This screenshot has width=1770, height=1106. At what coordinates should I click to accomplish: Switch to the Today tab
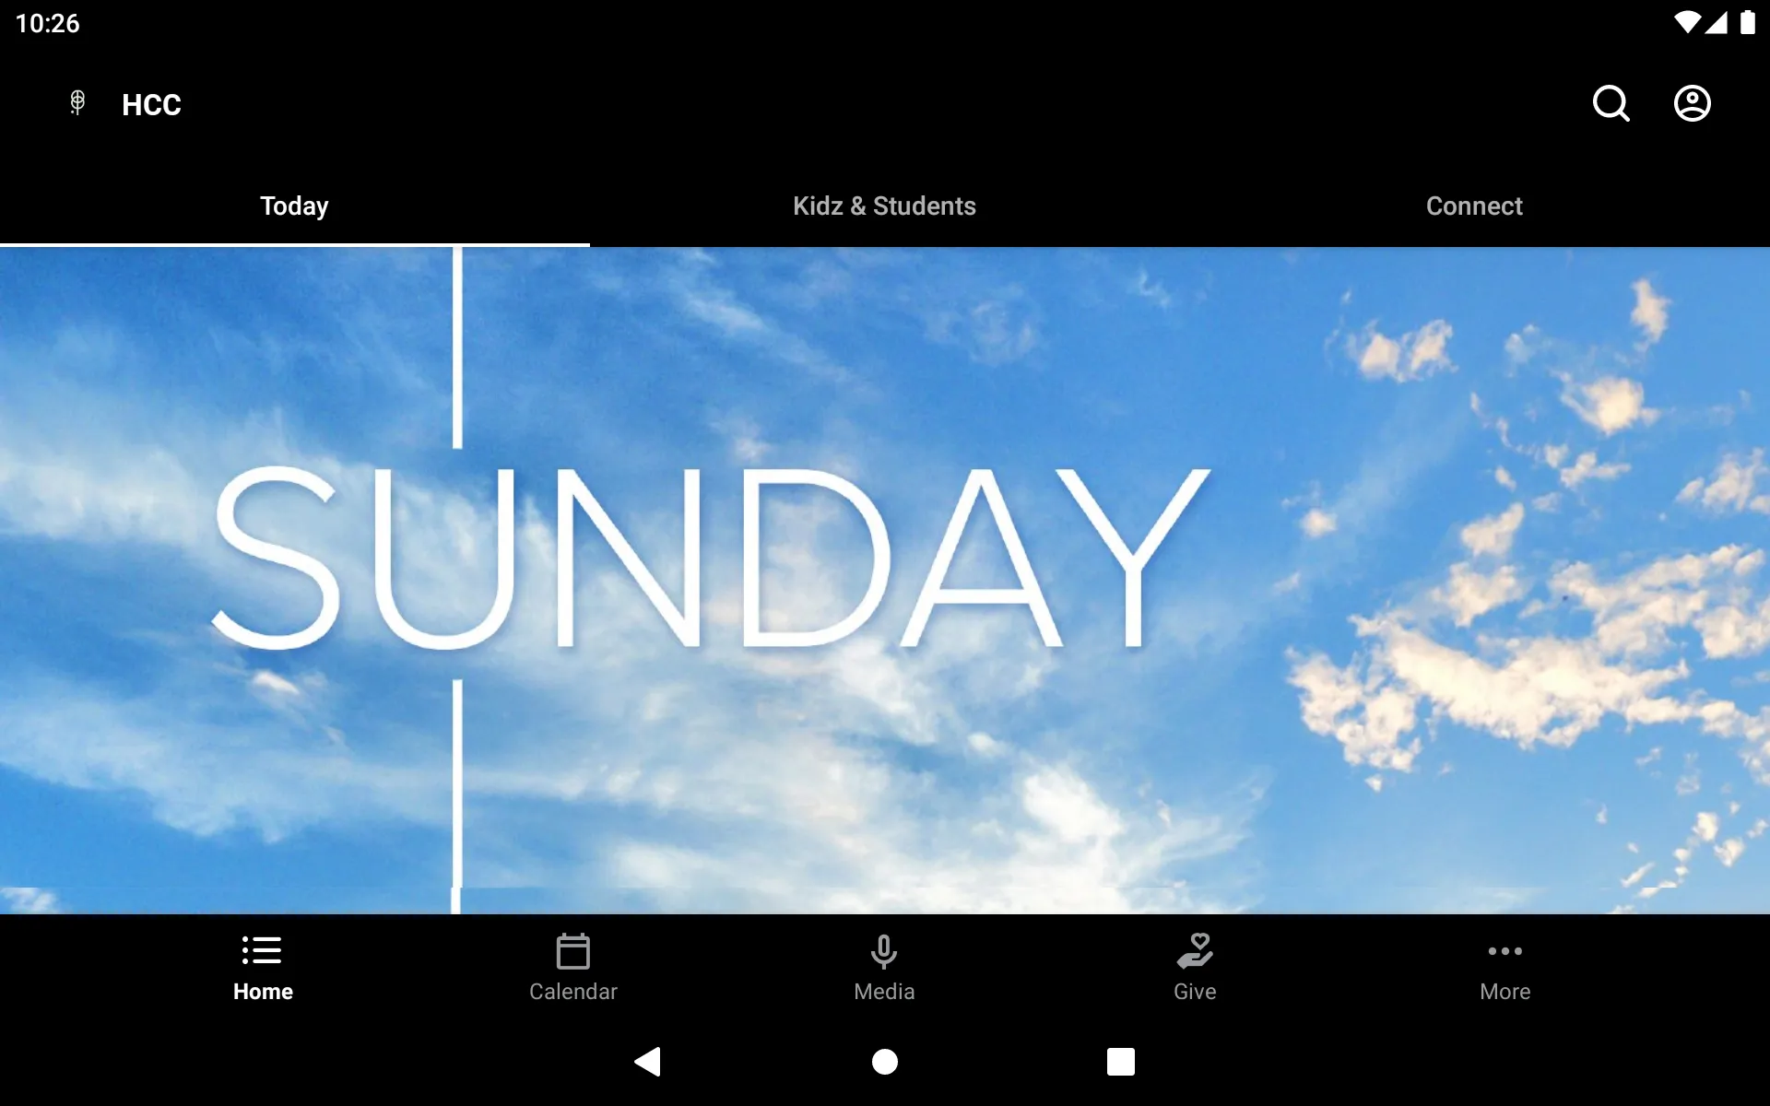tap(293, 206)
